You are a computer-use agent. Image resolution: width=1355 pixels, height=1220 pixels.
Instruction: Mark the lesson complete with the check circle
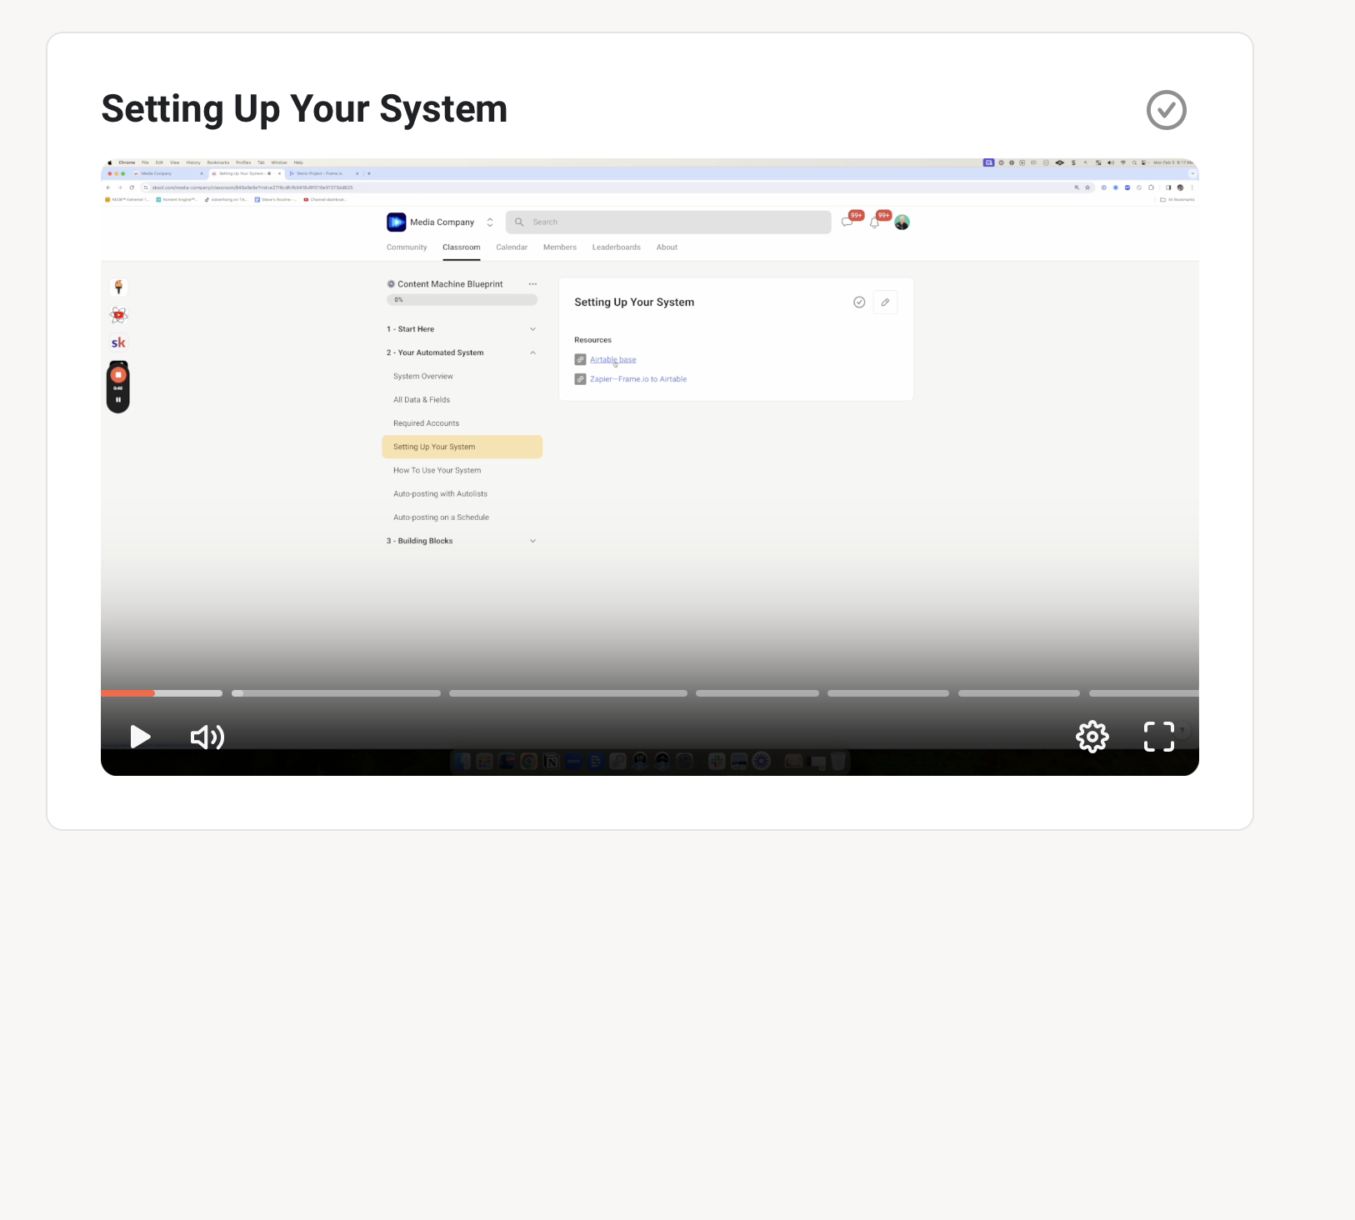[859, 302]
